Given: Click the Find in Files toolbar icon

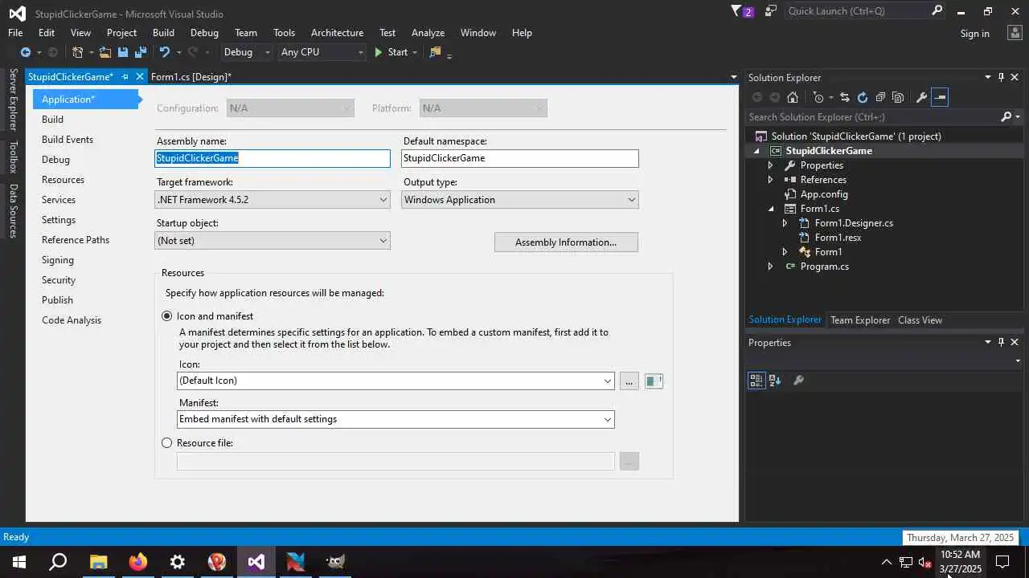Looking at the screenshot, I should pos(435,52).
